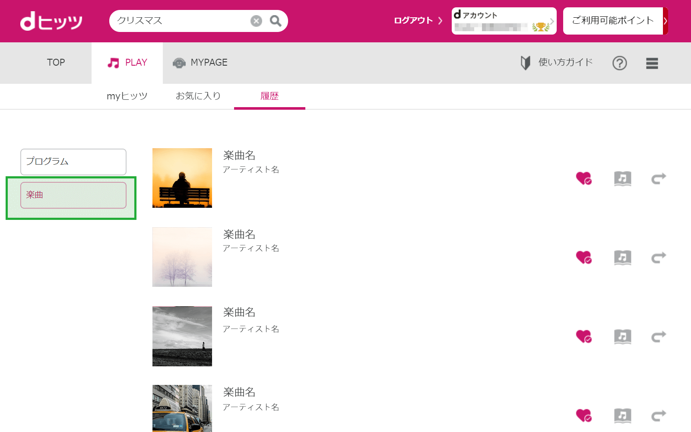The width and height of the screenshot is (691, 432).
Task: Click the trophy icon in dアカウント box
Action: tap(540, 27)
